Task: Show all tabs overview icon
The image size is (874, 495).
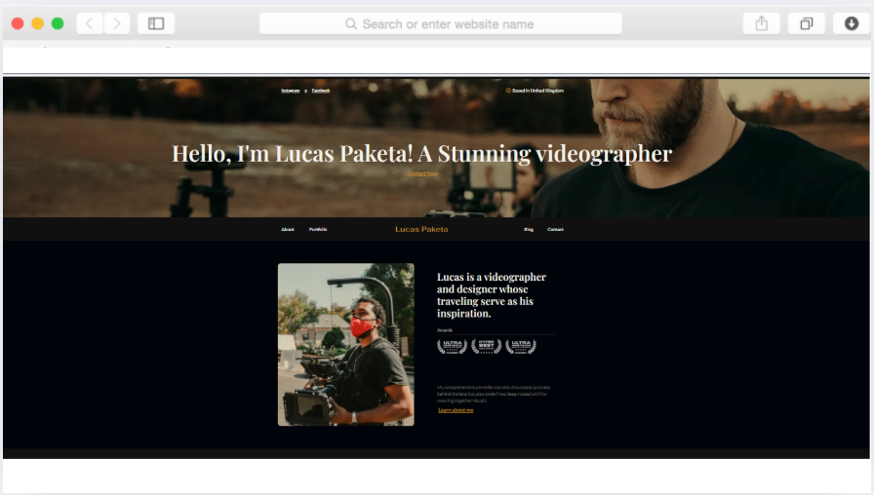Action: click(807, 23)
